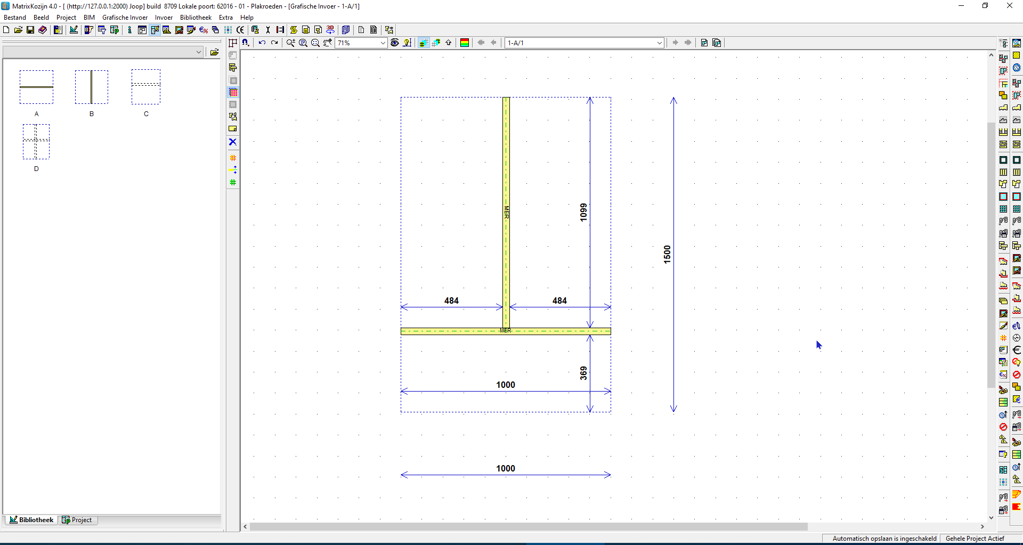Open the CE marking tool
Image resolution: width=1023 pixels, height=545 pixels.
point(240,30)
